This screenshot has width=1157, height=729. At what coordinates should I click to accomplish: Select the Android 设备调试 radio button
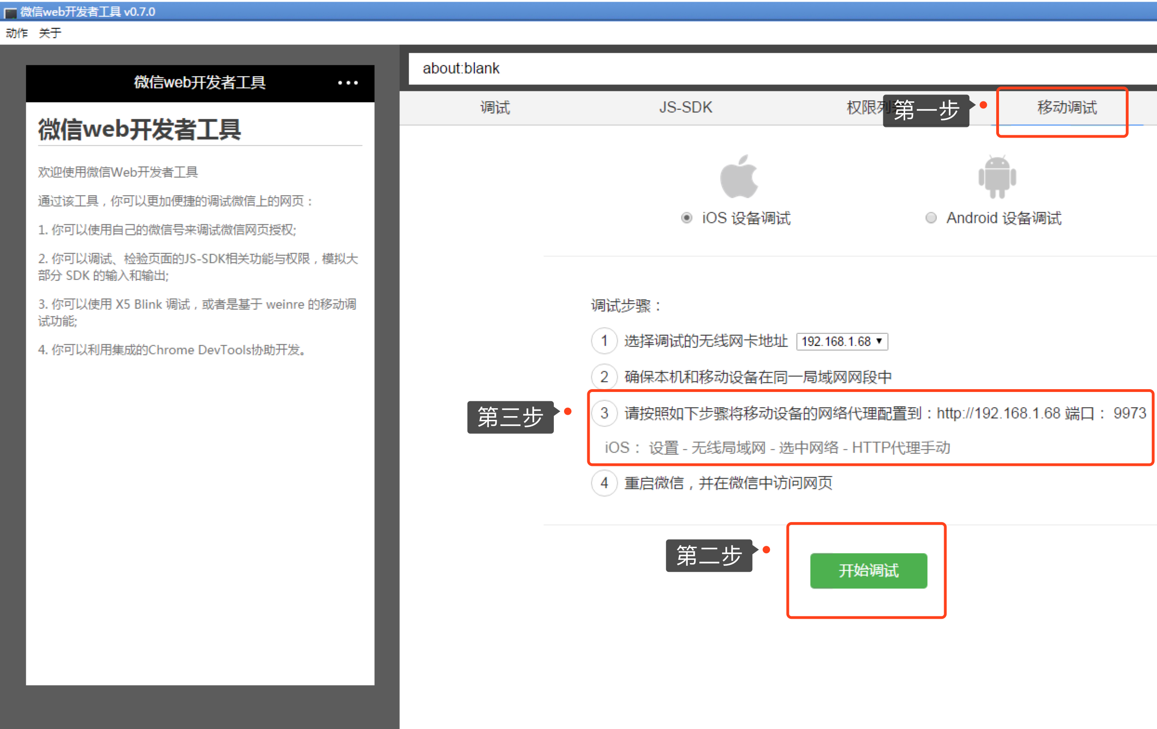click(x=931, y=218)
